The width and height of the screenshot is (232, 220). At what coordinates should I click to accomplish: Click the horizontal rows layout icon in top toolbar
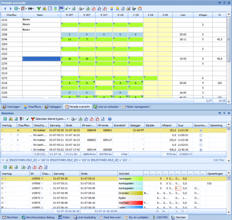click(x=50, y=9)
